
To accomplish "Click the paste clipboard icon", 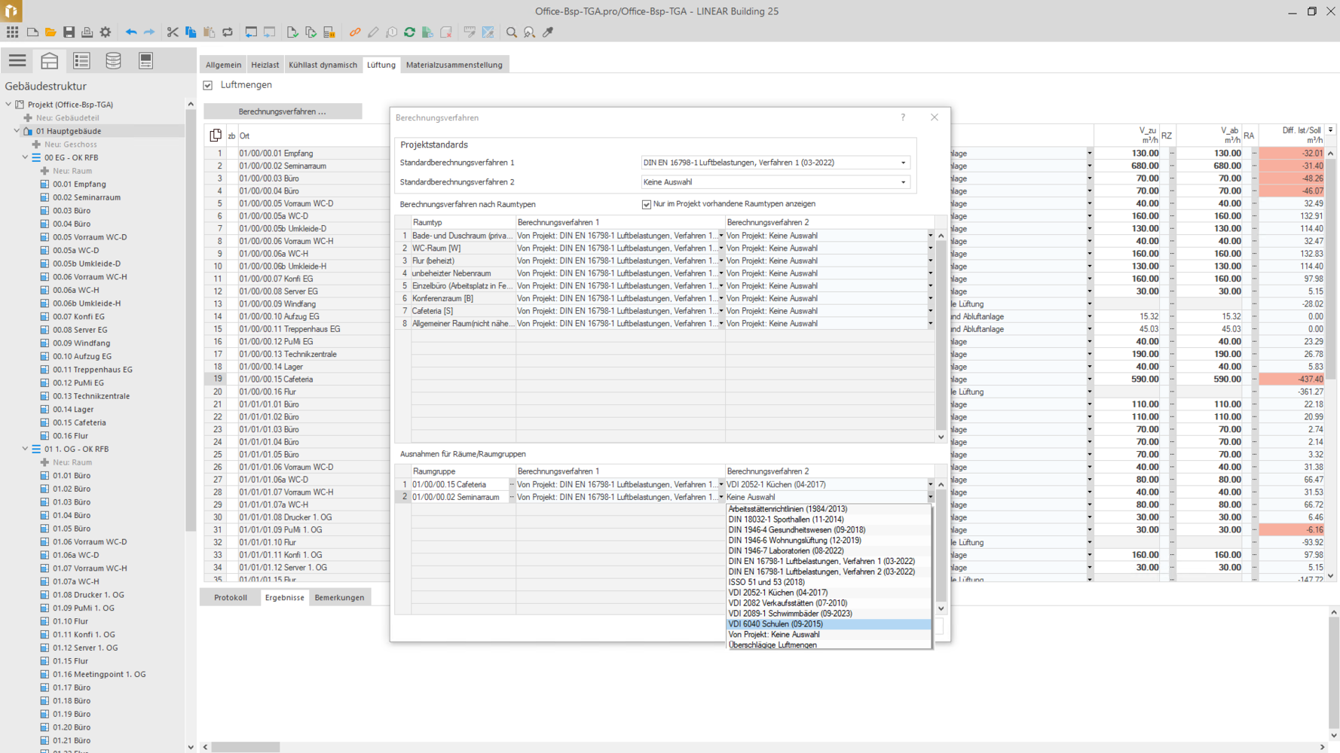I will [209, 32].
